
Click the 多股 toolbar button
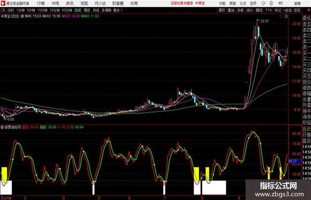[240, 10]
